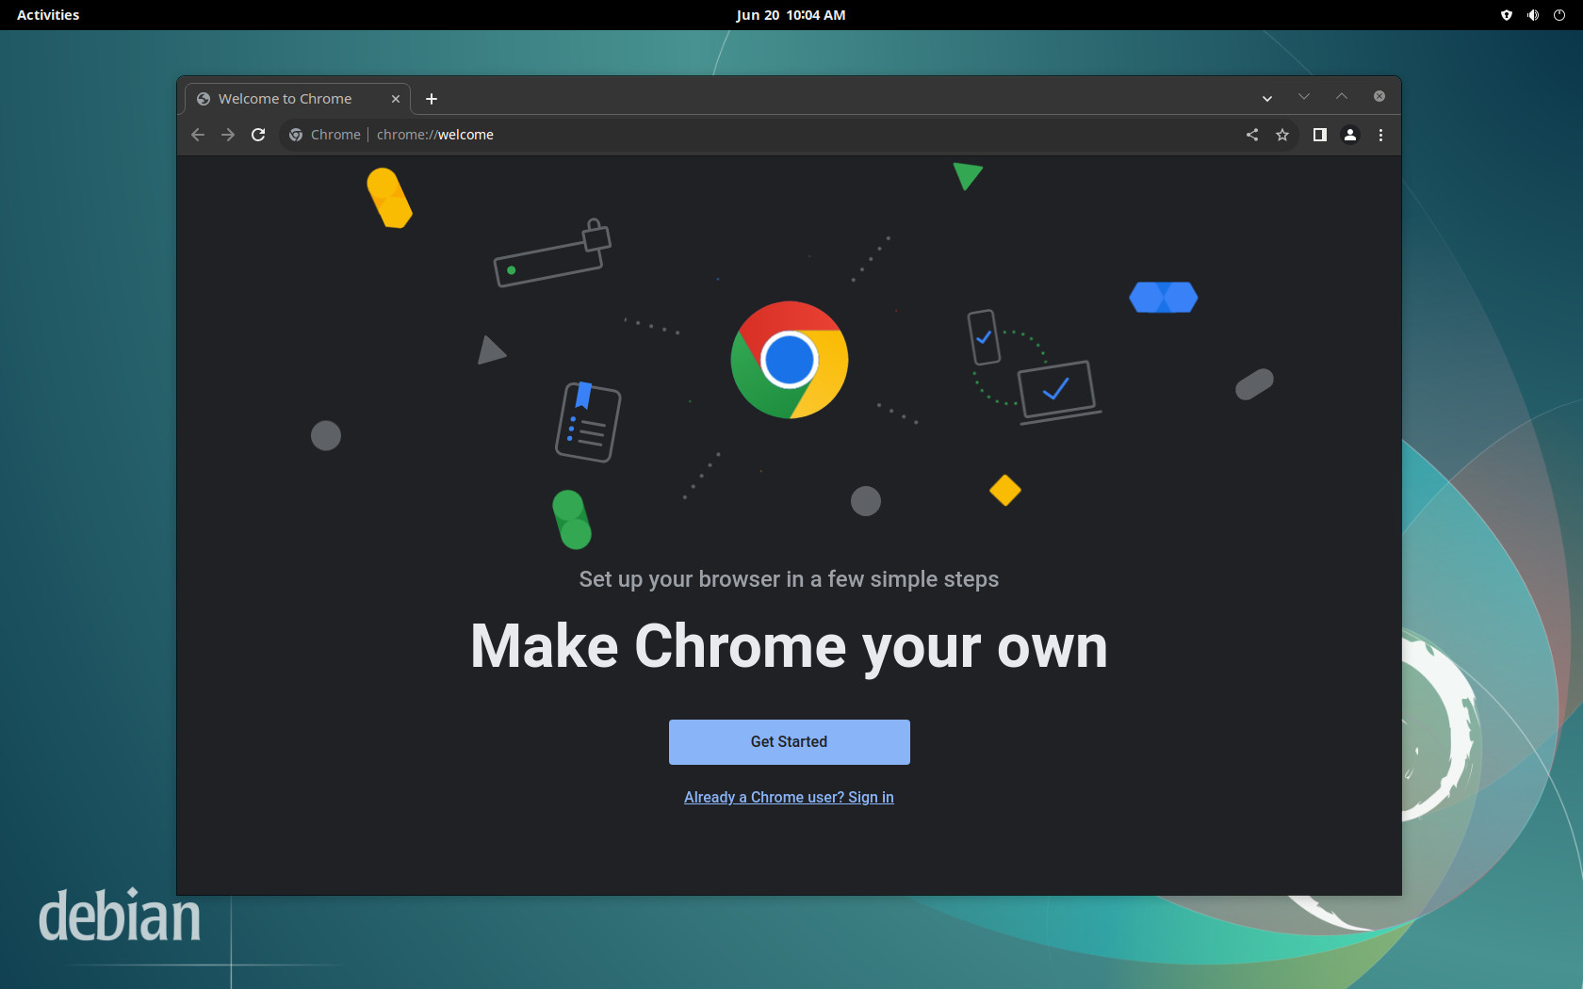This screenshot has height=989, width=1583.
Task: Open the power menu icon
Action: (x=1559, y=15)
